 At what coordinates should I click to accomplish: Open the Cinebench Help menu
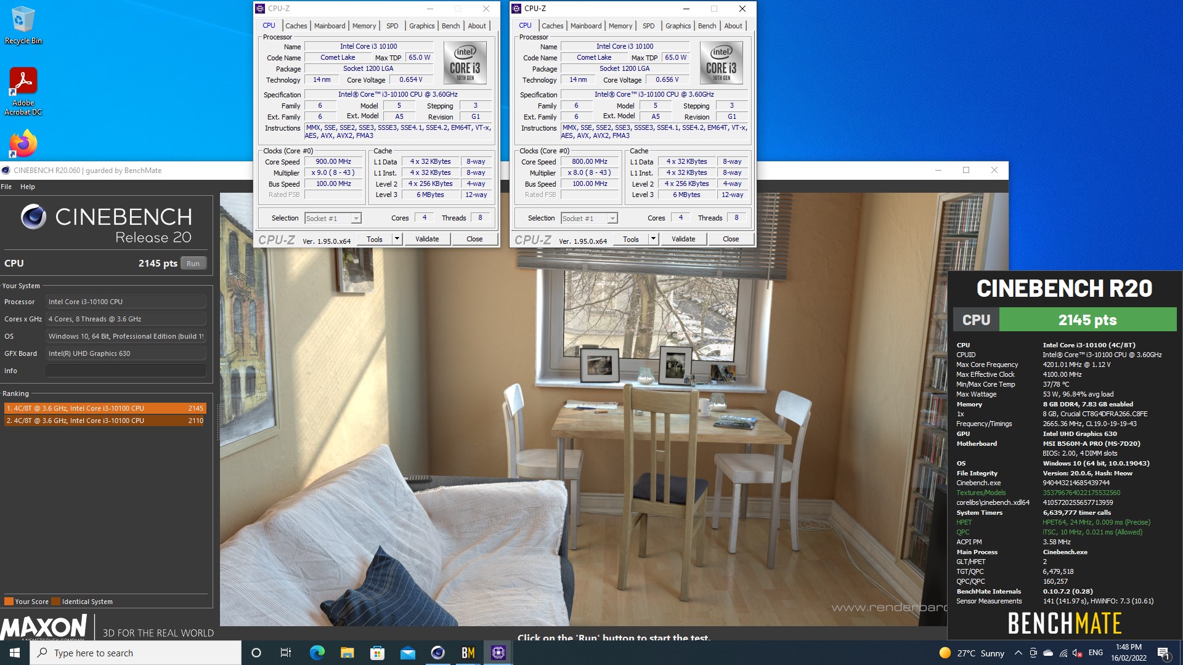[28, 187]
